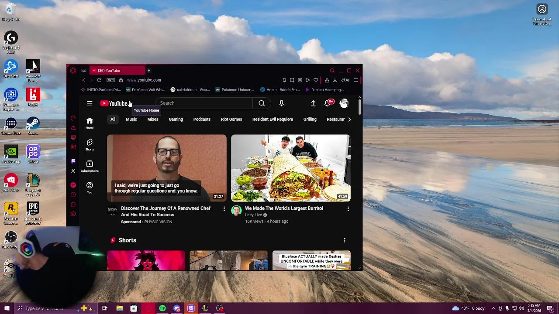Viewport: 559px width, 314px height.
Task: Open new tab with plus button
Action: [148, 70]
